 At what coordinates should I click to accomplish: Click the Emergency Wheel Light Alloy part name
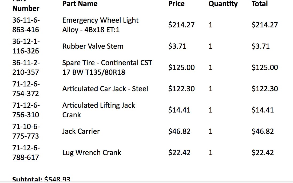[100, 25]
